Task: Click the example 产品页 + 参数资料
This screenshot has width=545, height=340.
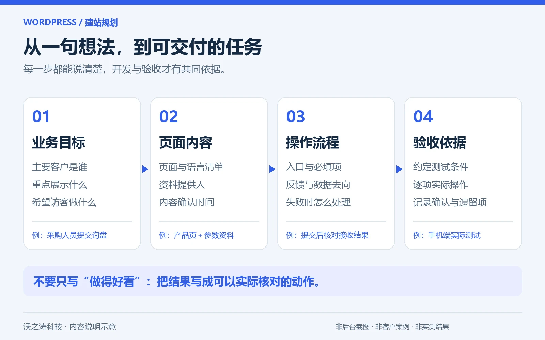Action: click(x=204, y=235)
